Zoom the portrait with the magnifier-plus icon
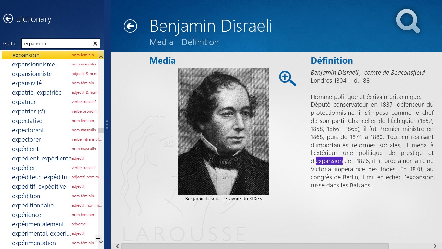442x249 pixels. click(x=287, y=78)
